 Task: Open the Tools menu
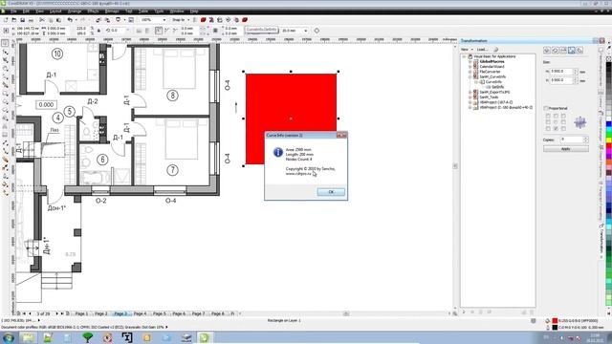[159, 11]
